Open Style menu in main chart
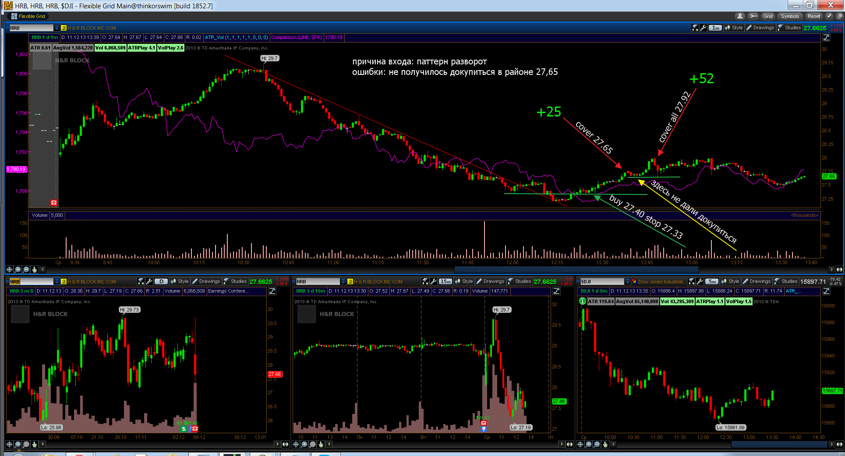845x456 pixels. tap(734, 28)
